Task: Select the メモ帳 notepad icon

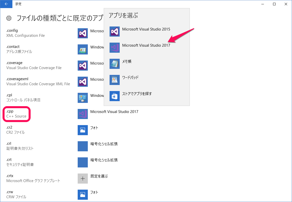Action: (114, 64)
